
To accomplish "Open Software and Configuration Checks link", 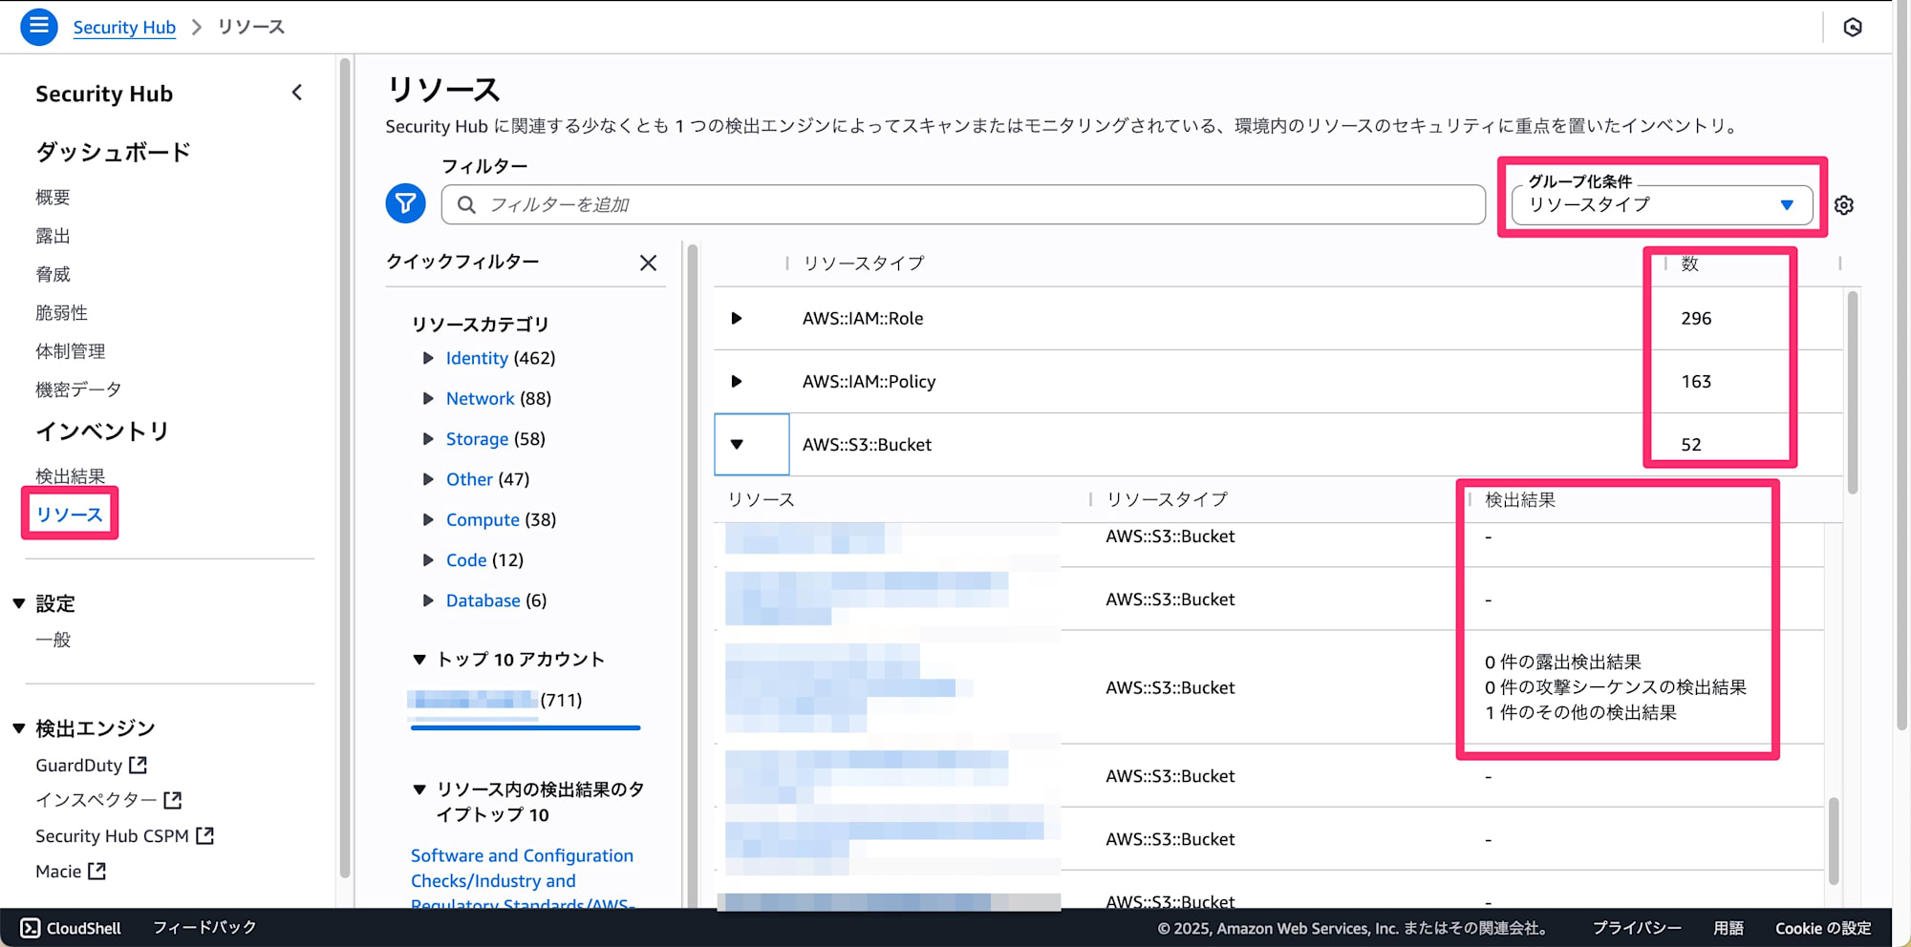I will pos(522,880).
